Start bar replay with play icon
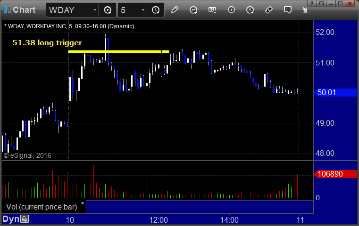This screenshot has width=359, height=226. 231,10
